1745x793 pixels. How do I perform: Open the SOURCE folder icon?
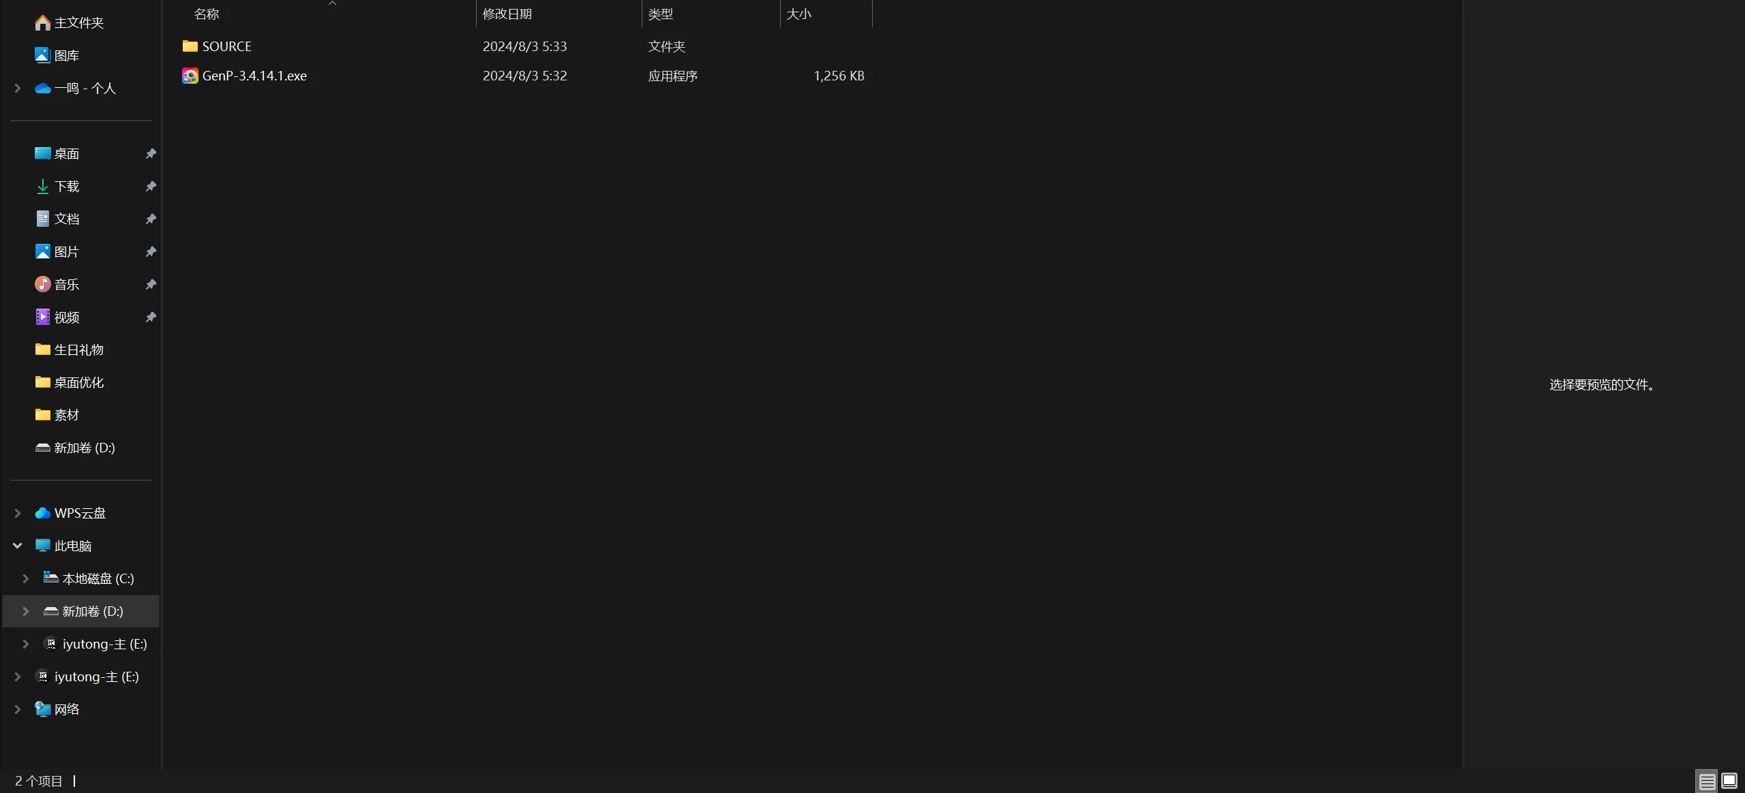(190, 46)
